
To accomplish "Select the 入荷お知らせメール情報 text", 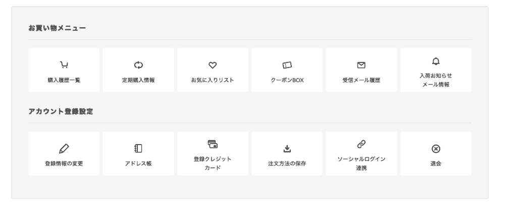I will (x=436, y=80).
